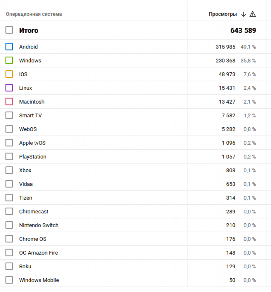Click the Apple tvOS row label
Image resolution: width=271 pixels, height=292 pixels.
pyautogui.click(x=32, y=143)
